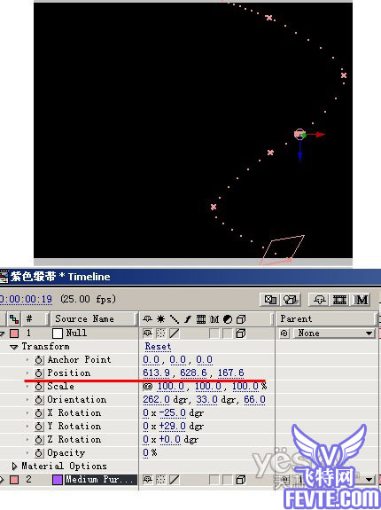Collapse the Transform property group

pyautogui.click(x=14, y=347)
